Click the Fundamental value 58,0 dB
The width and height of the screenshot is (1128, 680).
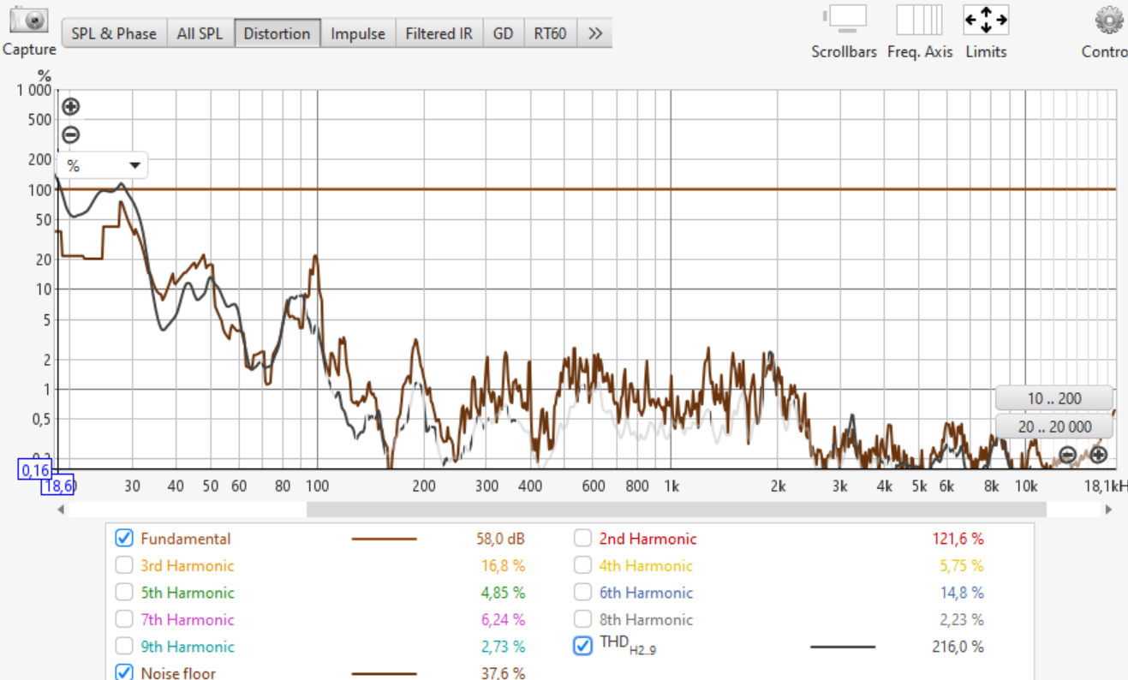click(500, 539)
